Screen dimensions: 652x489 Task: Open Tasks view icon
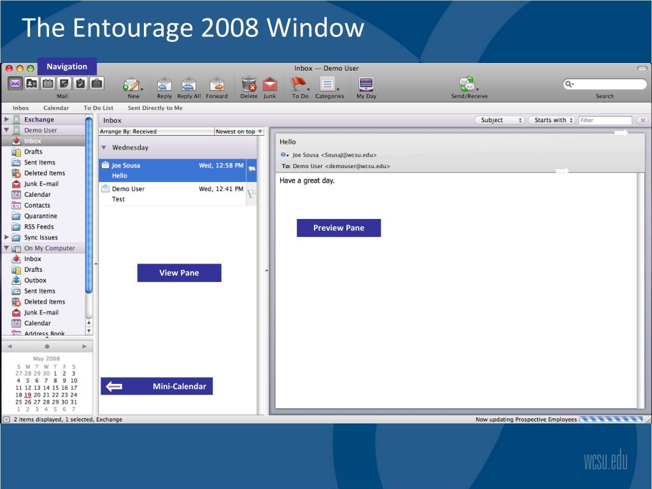[80, 83]
